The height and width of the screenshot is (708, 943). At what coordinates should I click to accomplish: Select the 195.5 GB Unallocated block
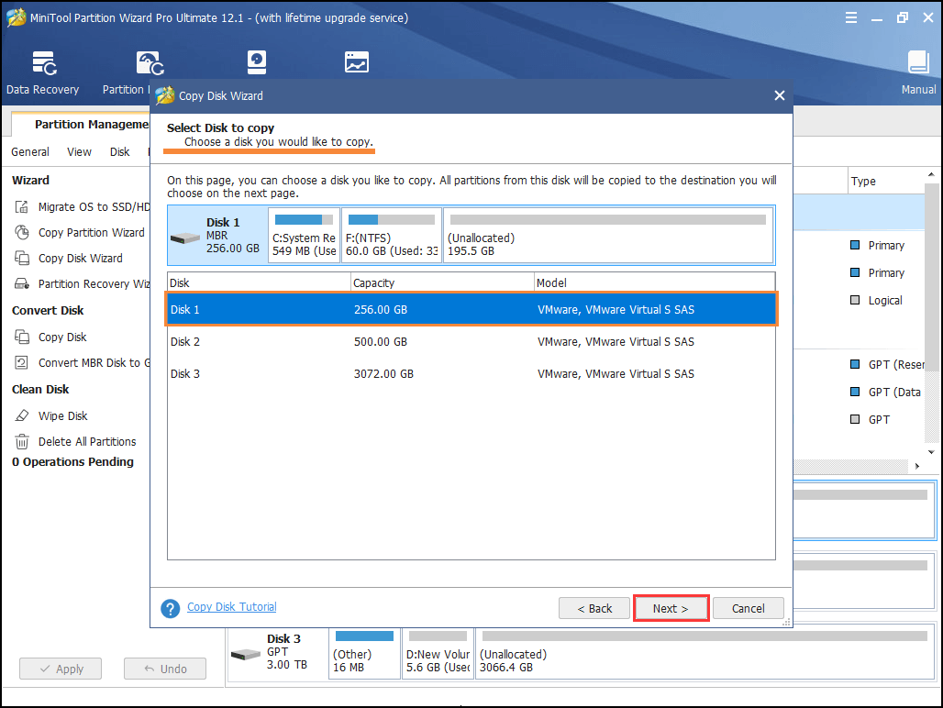click(x=608, y=236)
